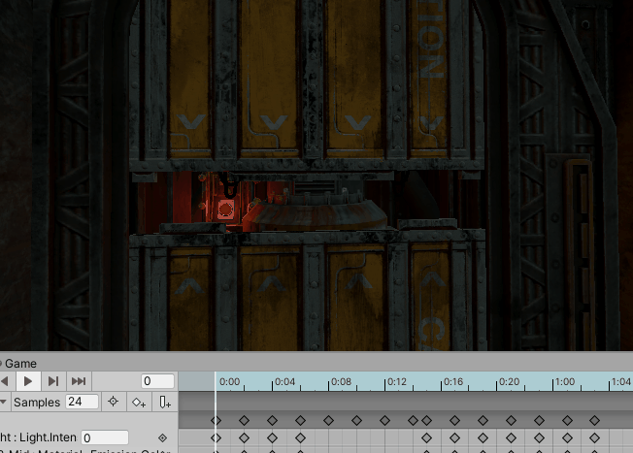Viewport: 633px width, 453px height.
Task: Select Light.Intensity keyframe at 0:04
Action: (272, 437)
